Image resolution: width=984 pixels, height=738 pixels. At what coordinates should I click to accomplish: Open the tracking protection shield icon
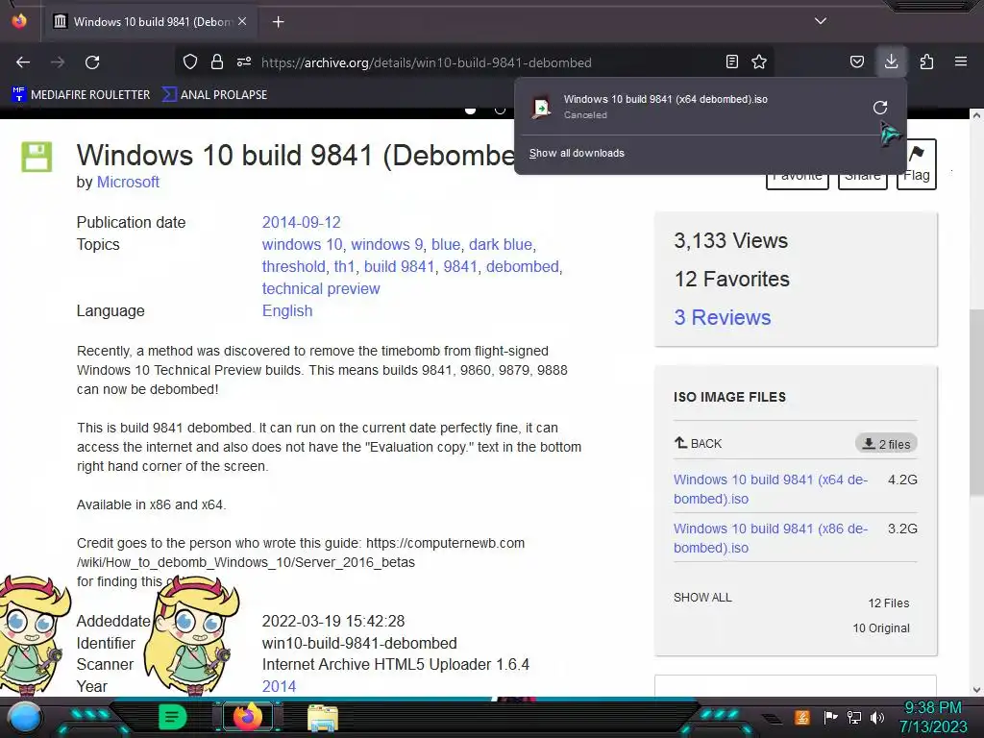pyautogui.click(x=190, y=61)
